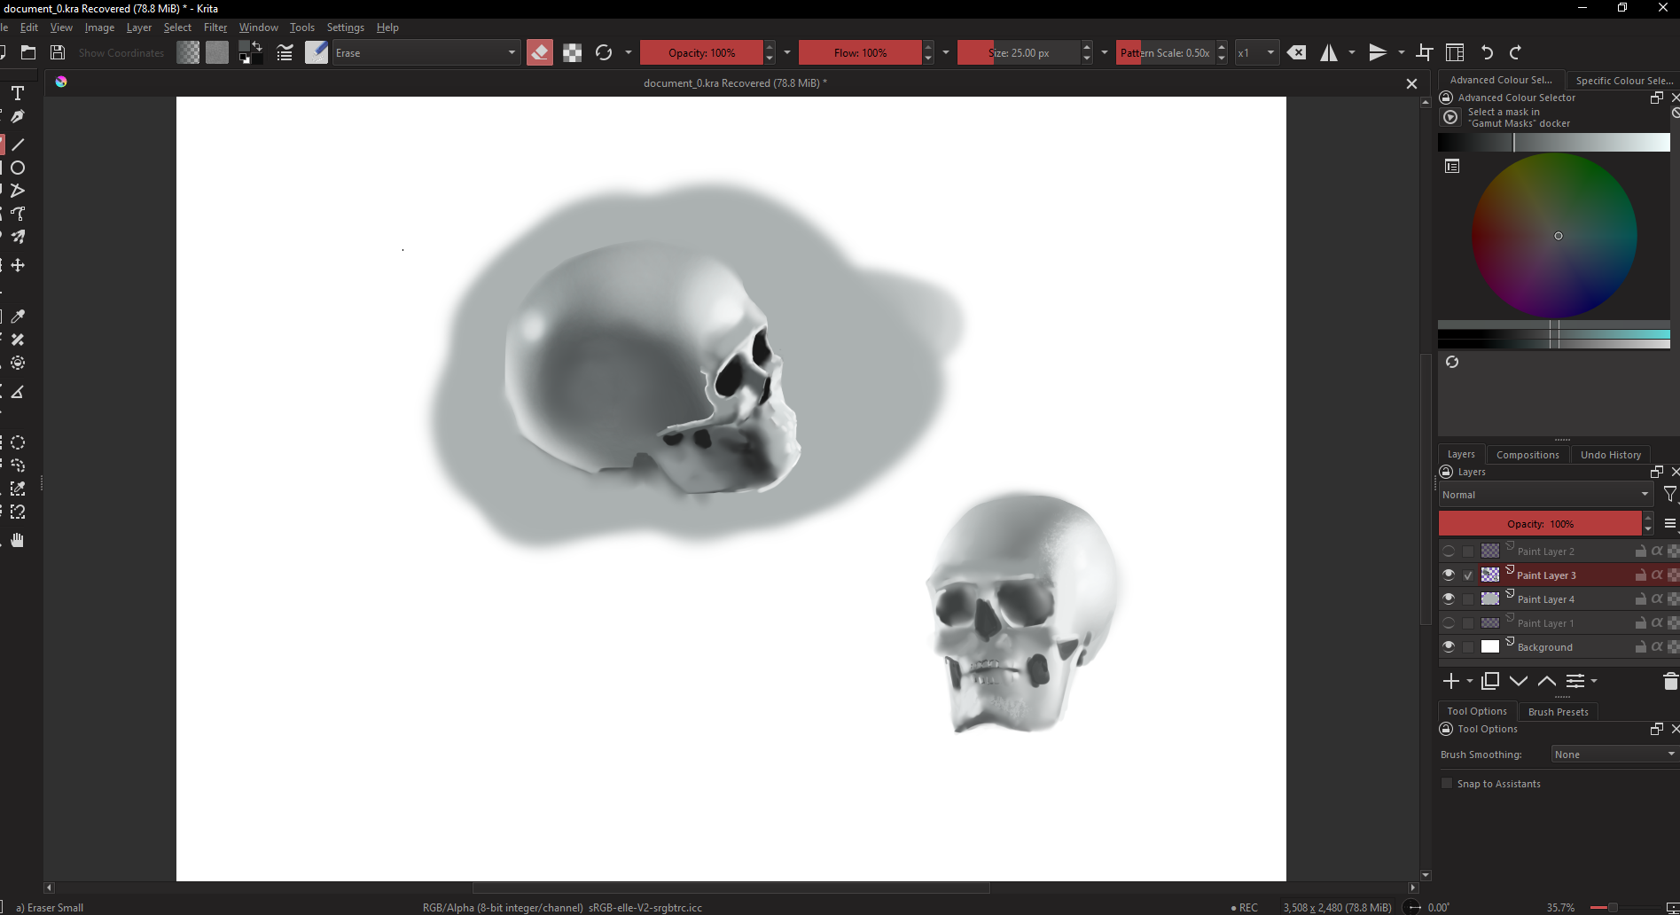Expand layer properties options arrow
The height and width of the screenshot is (915, 1680).
(x=1594, y=681)
